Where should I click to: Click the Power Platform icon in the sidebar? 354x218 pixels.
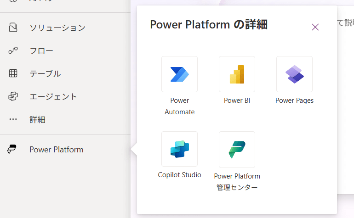click(x=13, y=150)
